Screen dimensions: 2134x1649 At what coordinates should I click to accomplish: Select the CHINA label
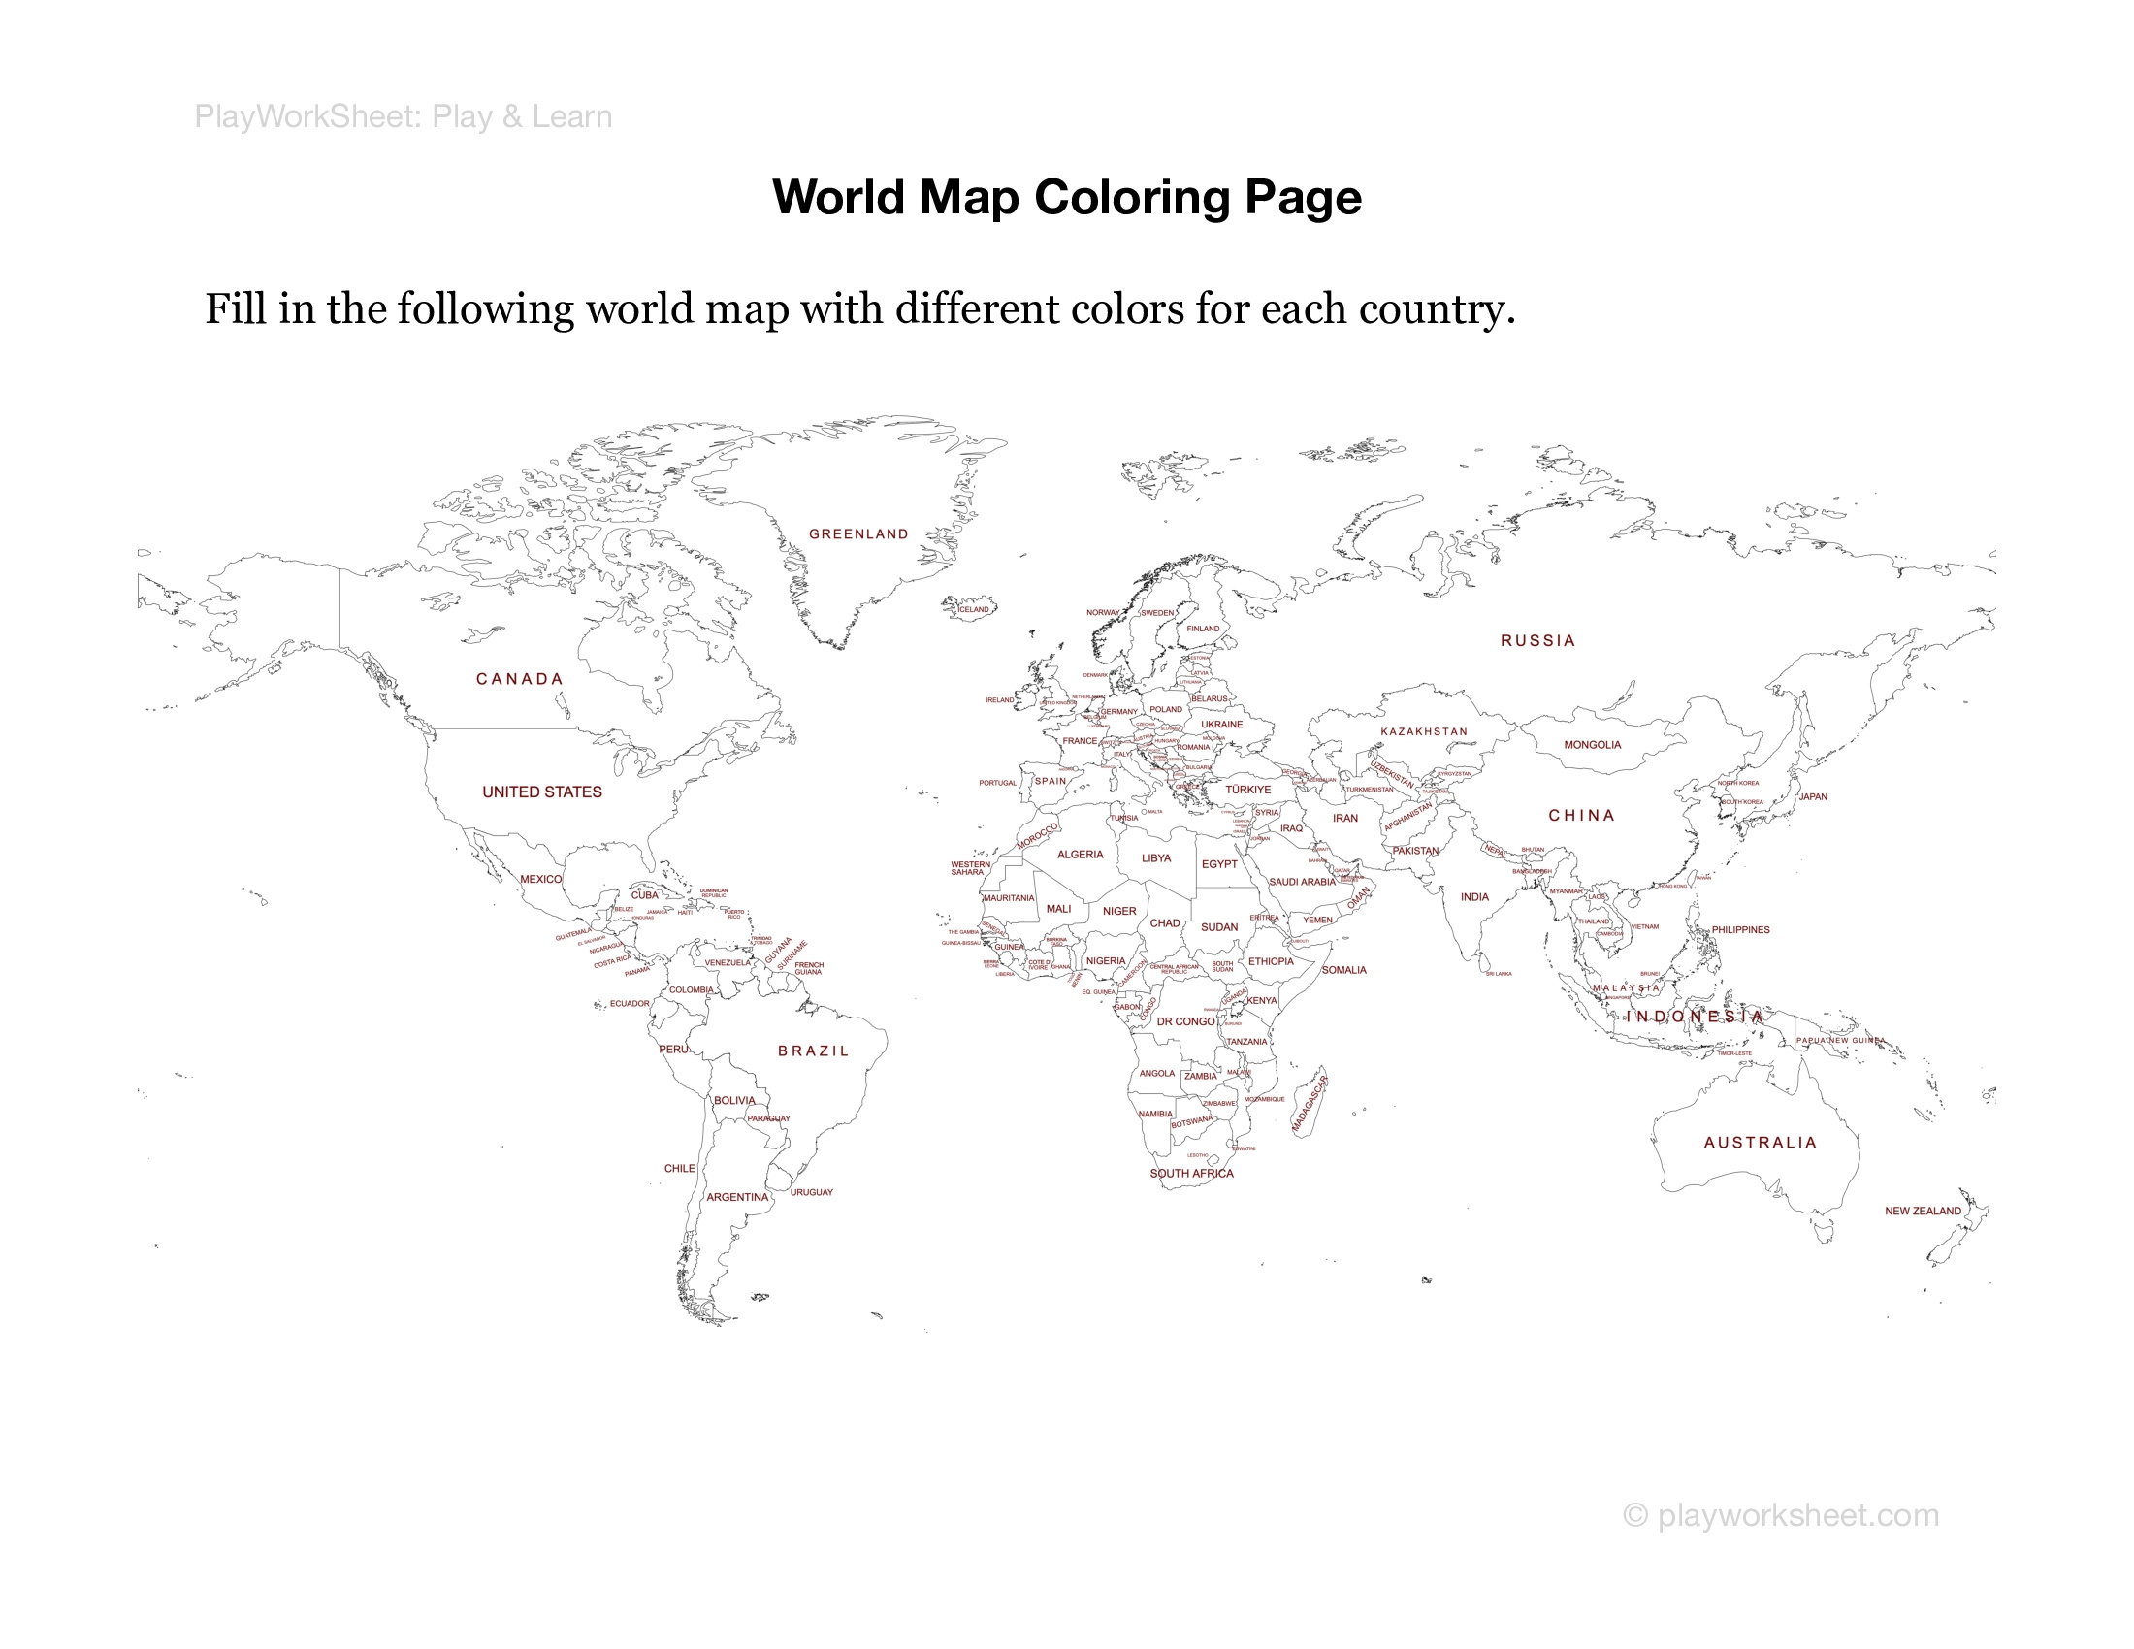(x=1581, y=816)
